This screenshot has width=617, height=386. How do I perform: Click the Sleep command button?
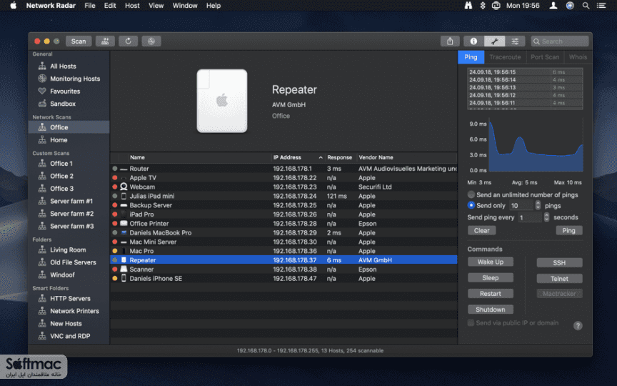click(491, 277)
